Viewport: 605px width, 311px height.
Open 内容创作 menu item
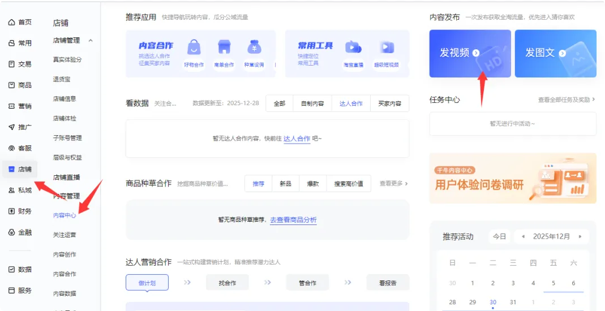coord(65,254)
